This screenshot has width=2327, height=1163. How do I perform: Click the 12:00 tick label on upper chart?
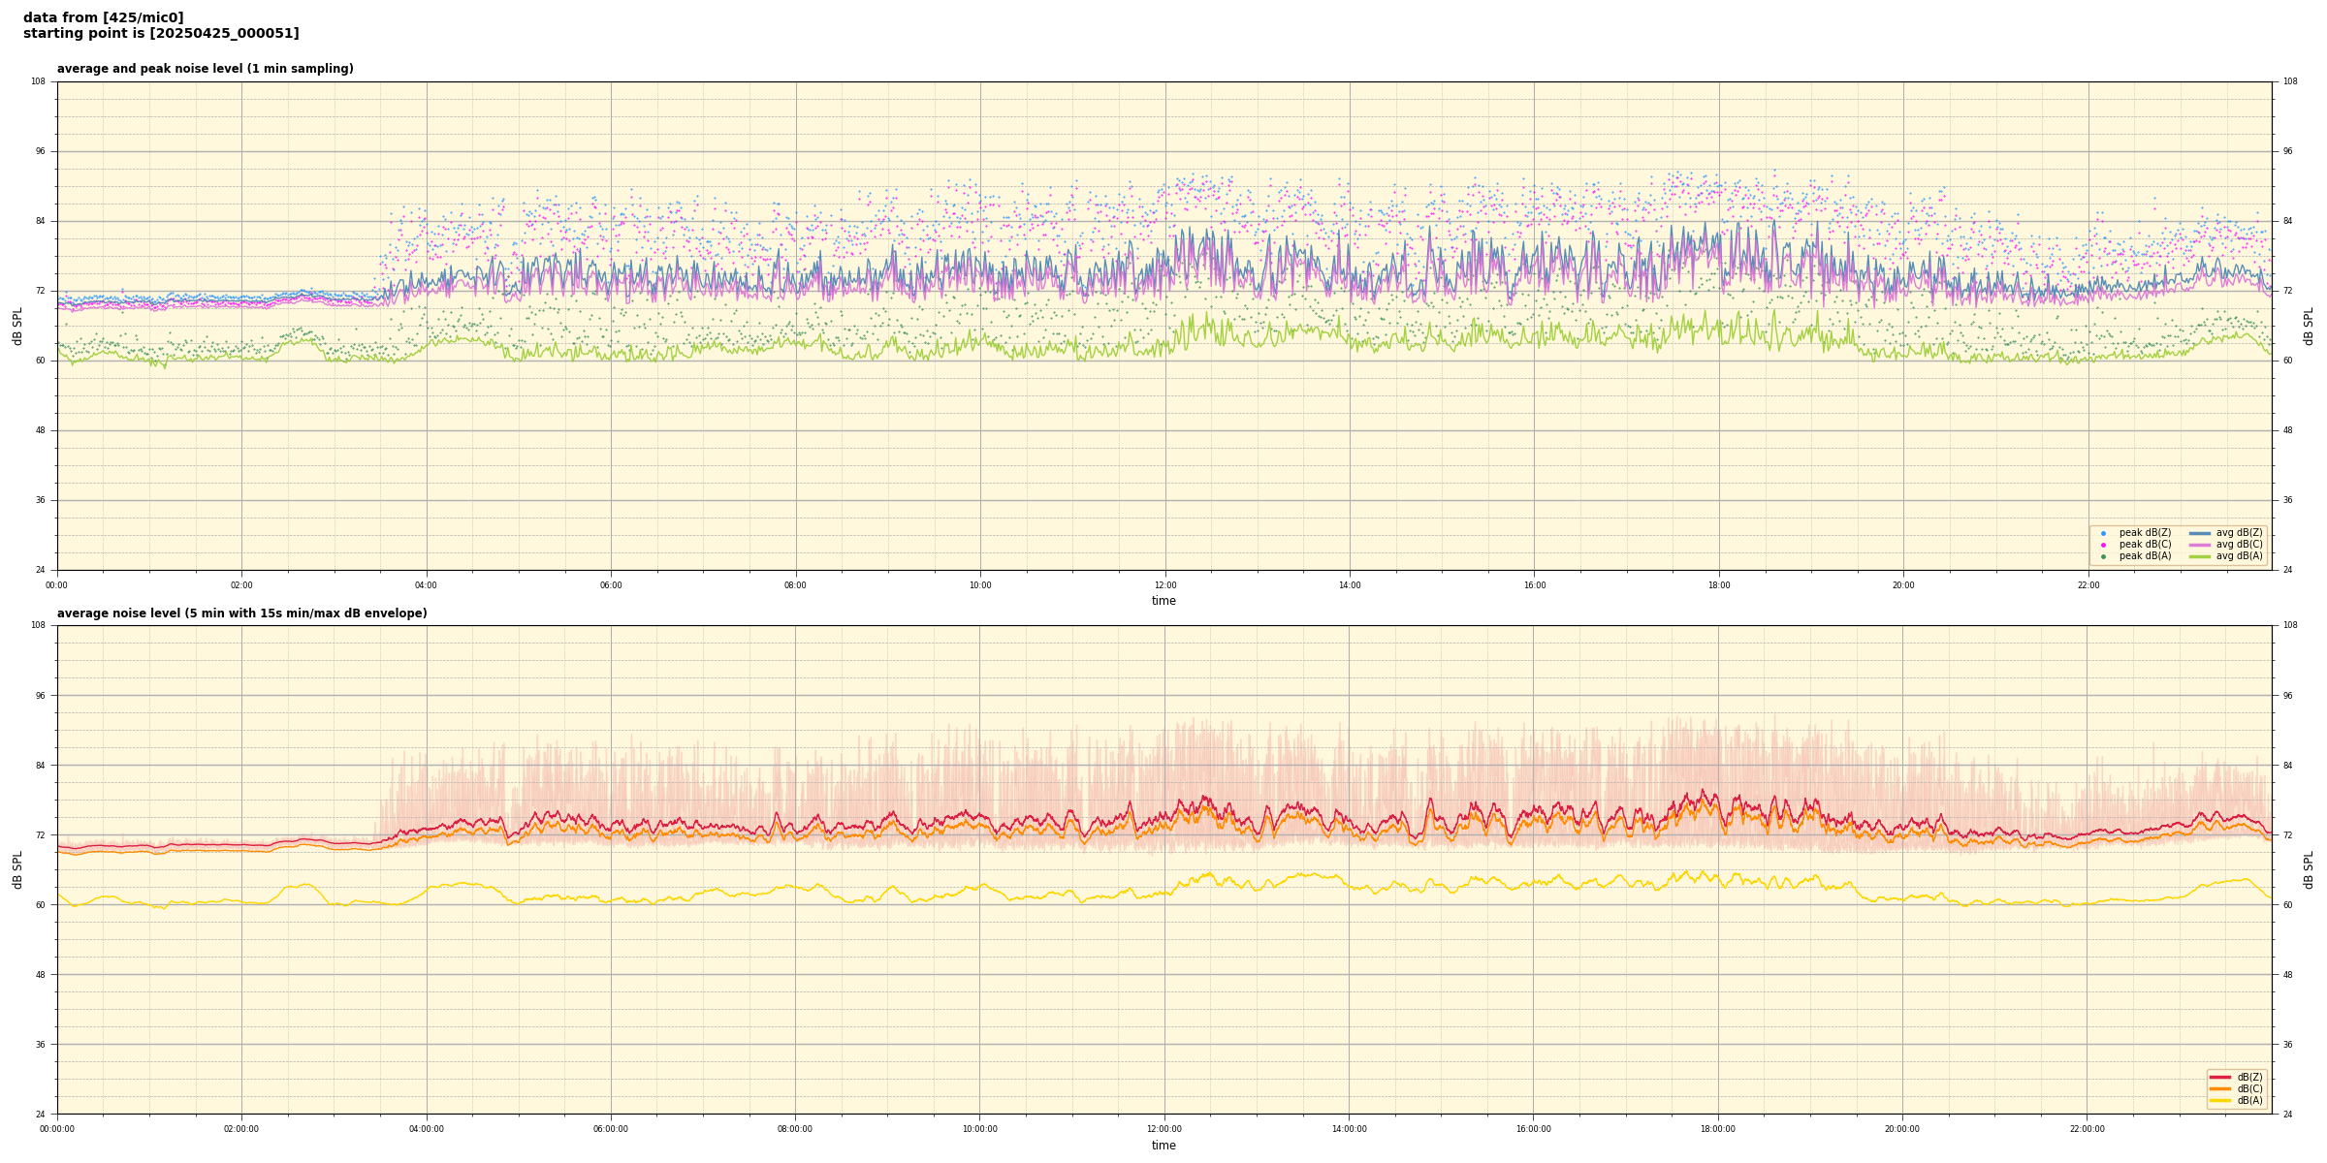[x=1164, y=585]
